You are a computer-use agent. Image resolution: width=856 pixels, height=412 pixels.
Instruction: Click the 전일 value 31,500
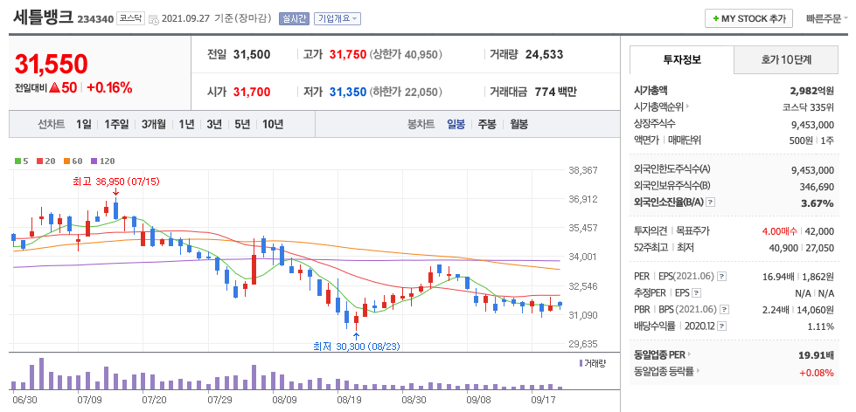click(252, 54)
